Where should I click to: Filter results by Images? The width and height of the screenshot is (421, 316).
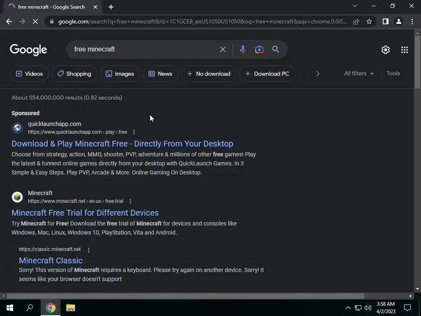(x=120, y=74)
